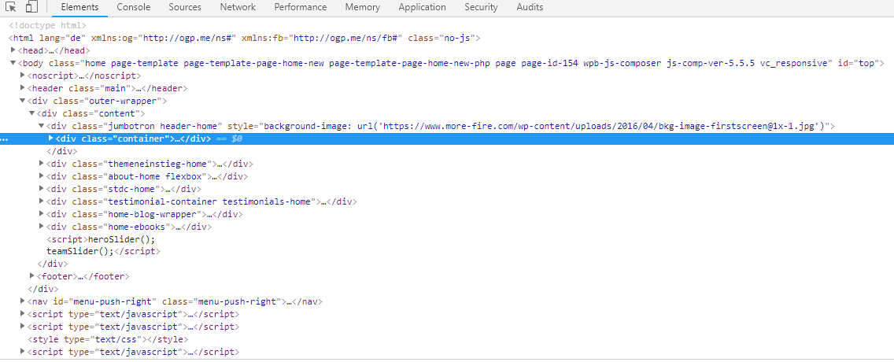Select the closing div tag below footer

(43, 289)
